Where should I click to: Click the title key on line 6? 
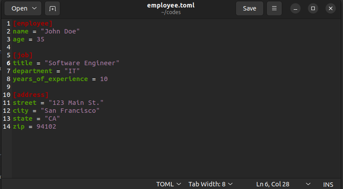pyautogui.click(x=22, y=63)
